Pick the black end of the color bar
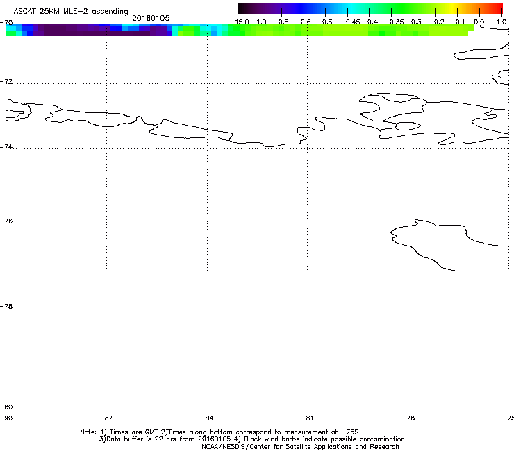The image size is (514, 451). pos(242,8)
